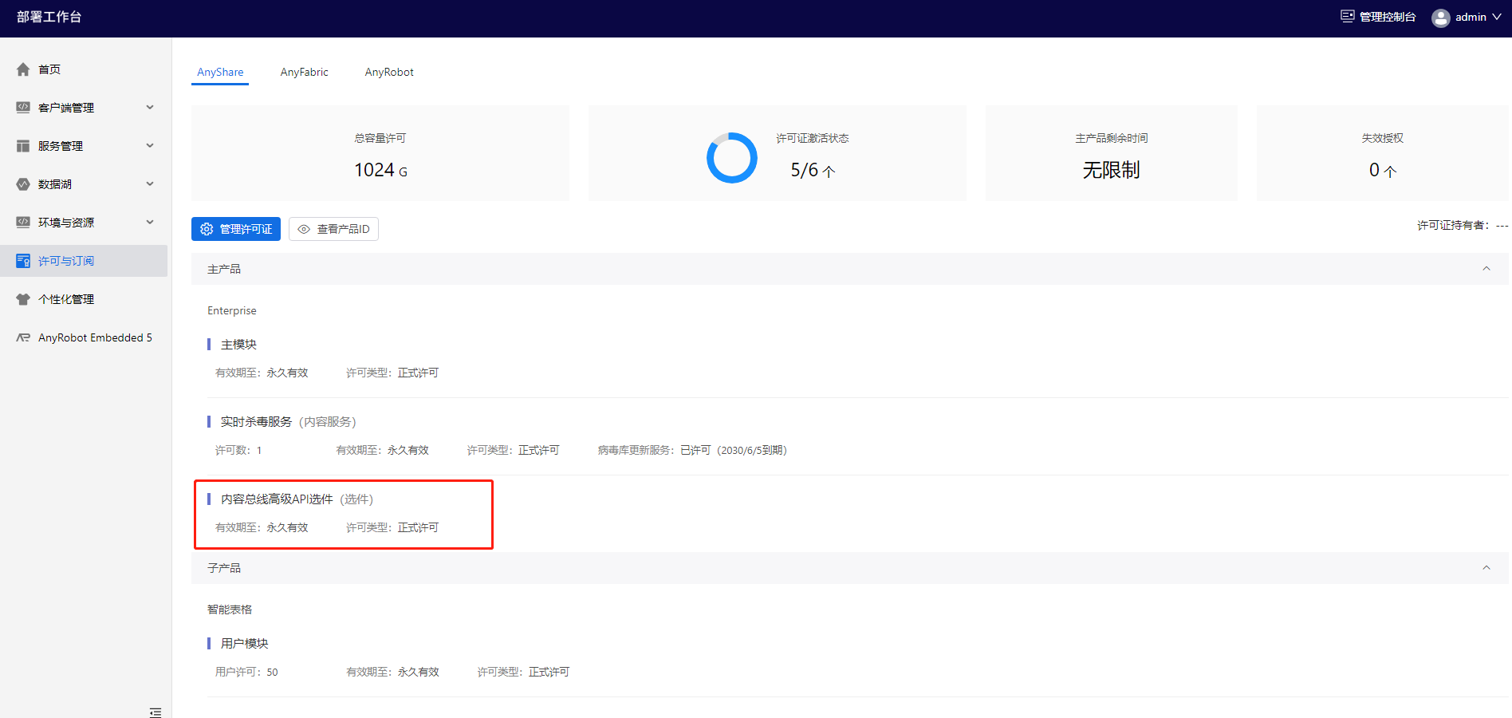Collapse the sidebar using the bottom menu icon
Image resolution: width=1512 pixels, height=718 pixels.
156,712
